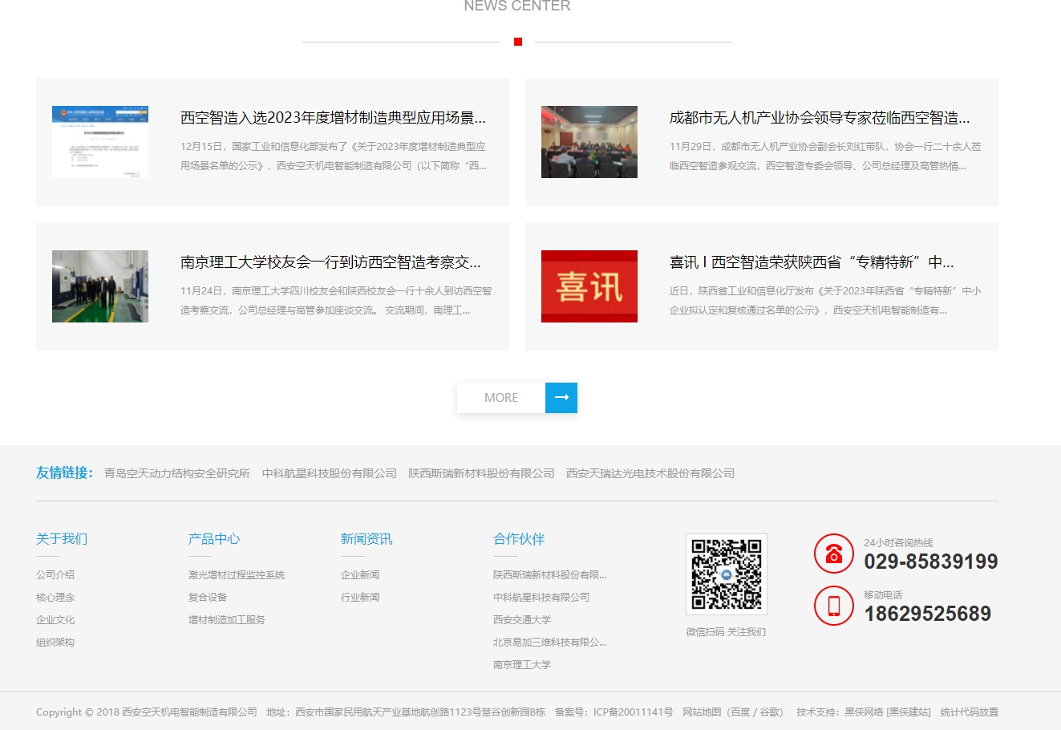Select 激光增材过程监控系统 under 产品中心
The image size is (1061, 730).
point(237,575)
